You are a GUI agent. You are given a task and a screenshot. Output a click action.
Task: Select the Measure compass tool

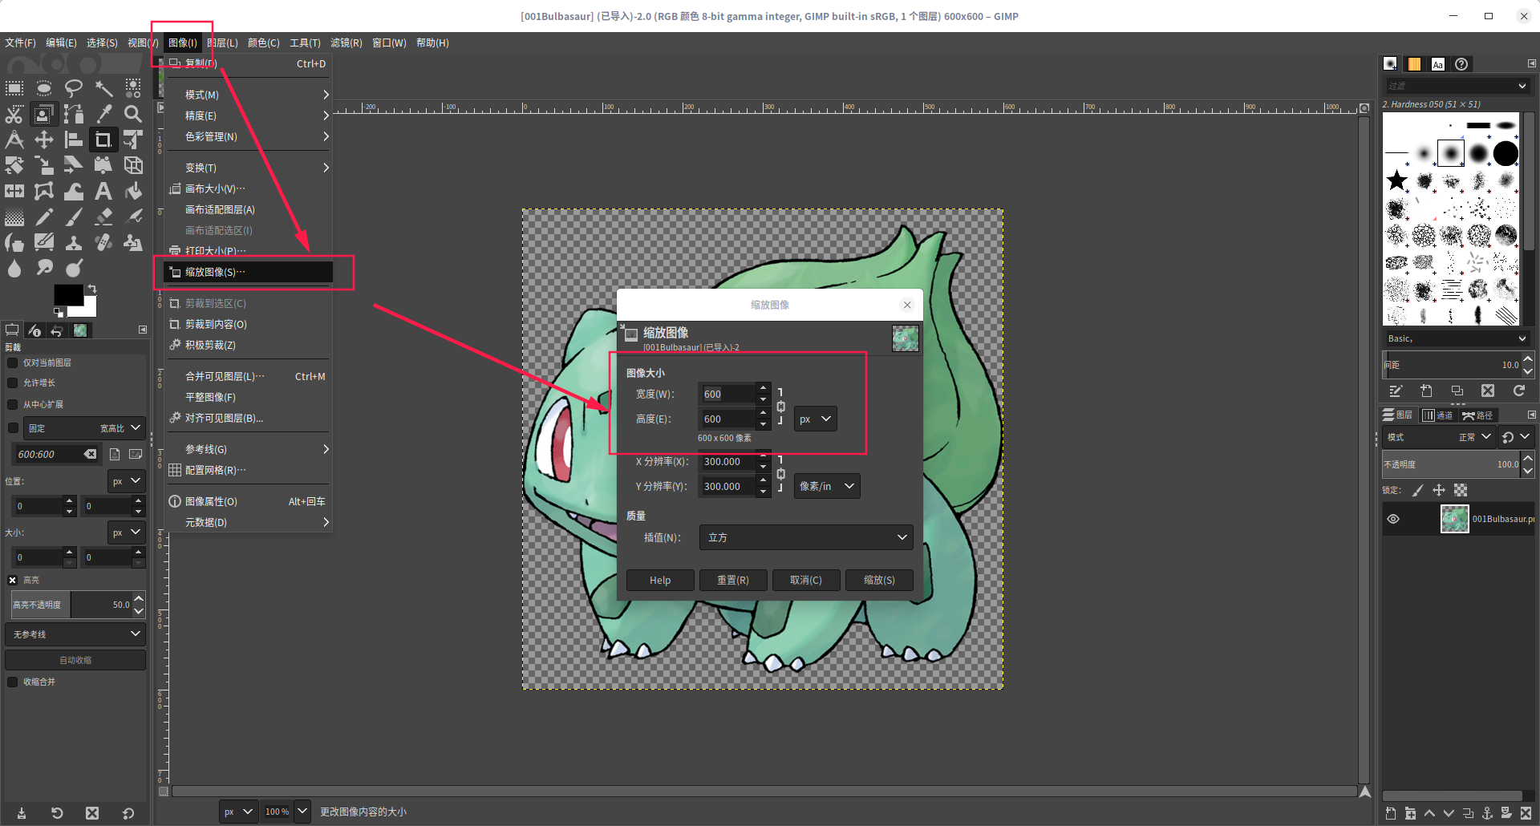tap(14, 140)
